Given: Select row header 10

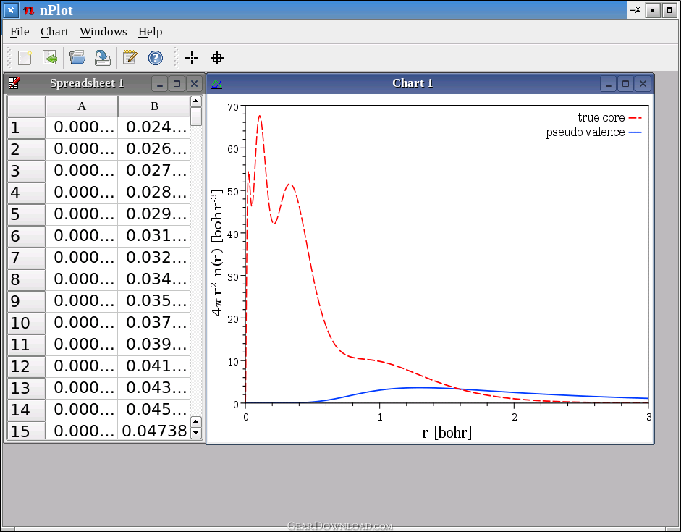Looking at the screenshot, I should coord(26,323).
